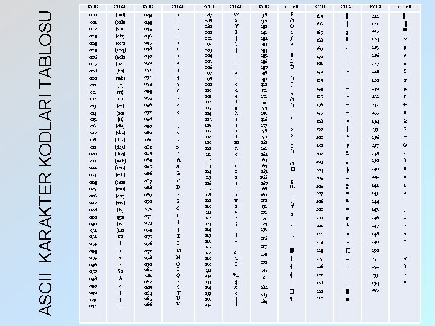435x326 pixels.
Task: Click the '(nul)' character cell
Action: coord(120,14)
